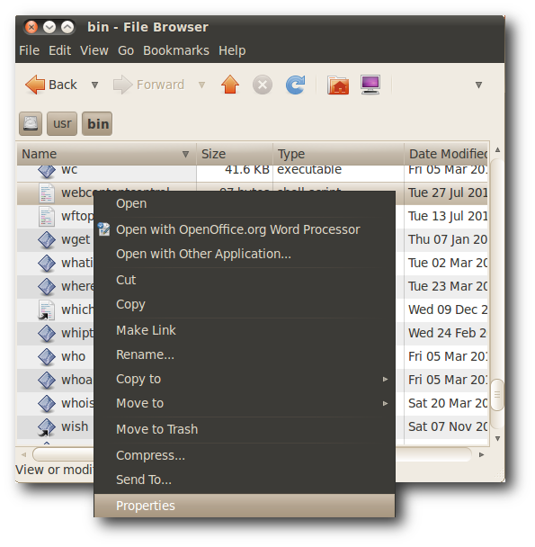Open the Edit menu
This screenshot has height=547, width=535.
click(x=59, y=50)
